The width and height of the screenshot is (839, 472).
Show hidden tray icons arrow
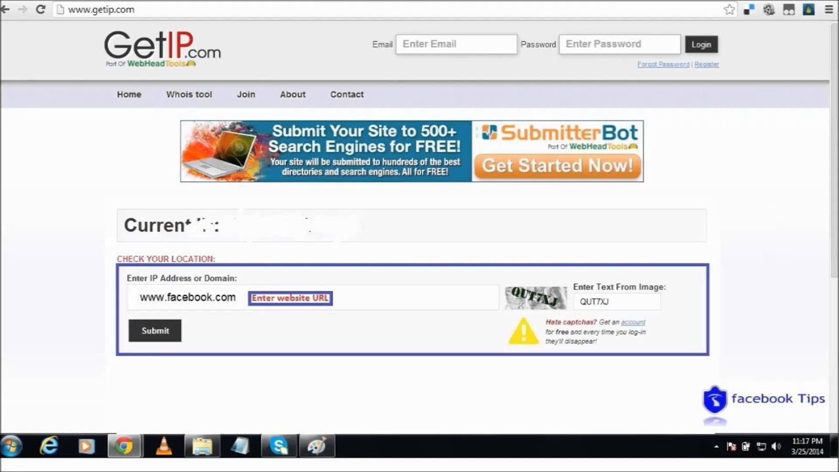tap(717, 446)
